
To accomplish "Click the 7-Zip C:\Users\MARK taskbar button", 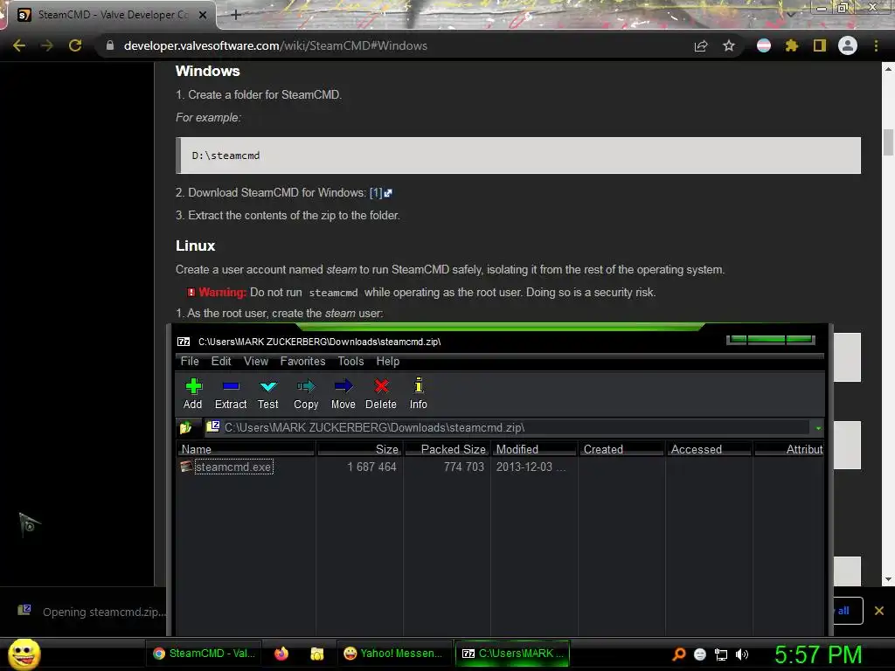I will [513, 654].
